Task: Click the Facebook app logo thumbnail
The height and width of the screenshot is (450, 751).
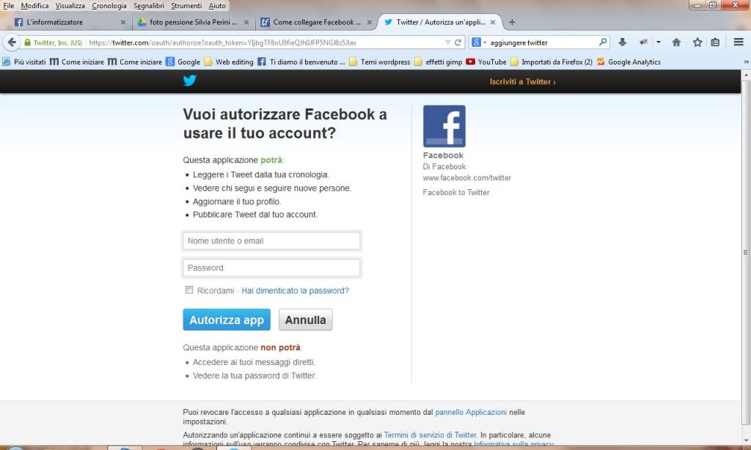Action: (444, 126)
